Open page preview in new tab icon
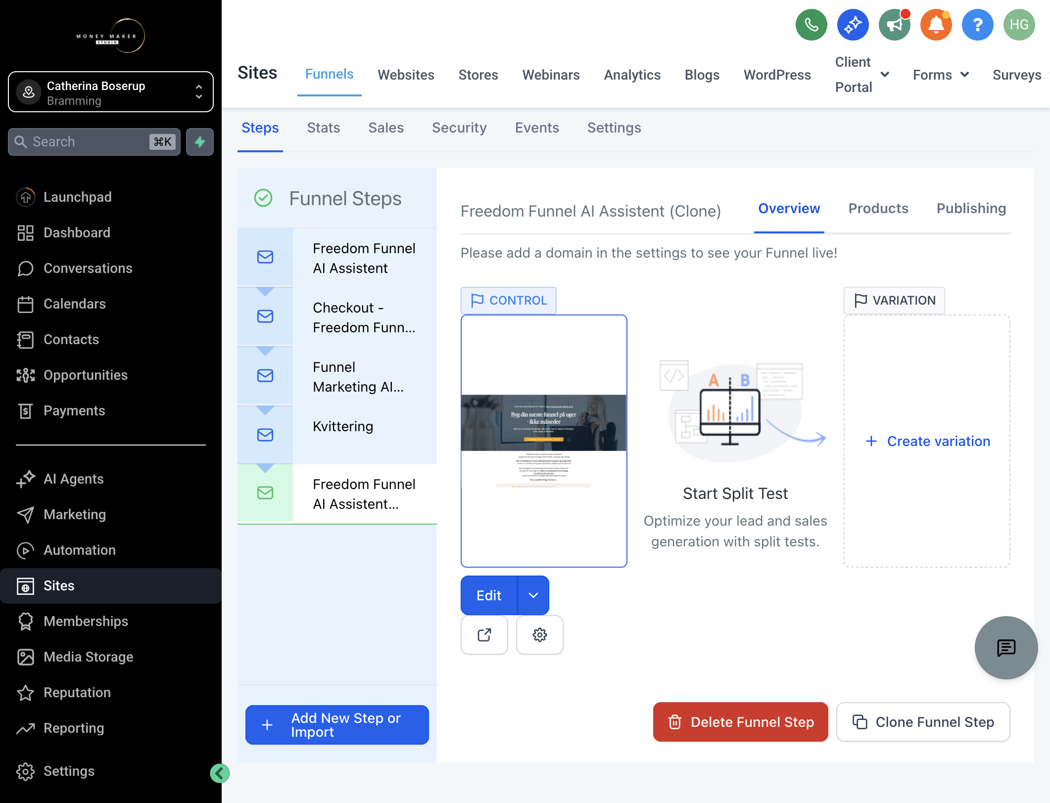 click(484, 634)
